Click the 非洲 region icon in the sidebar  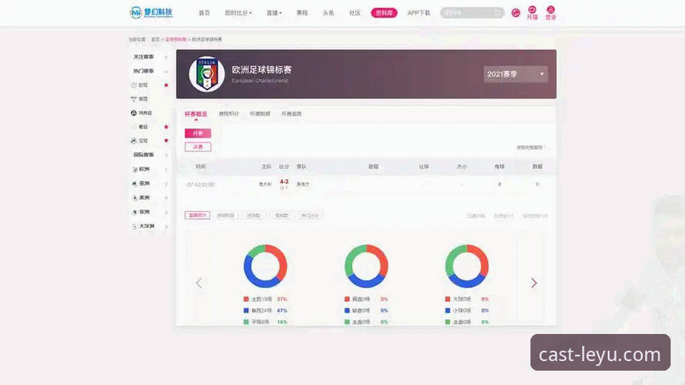point(135,212)
